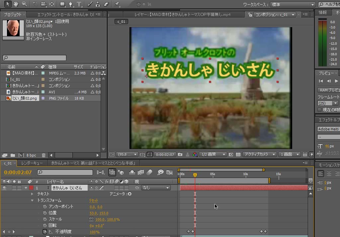Click the c_01 breadcrumb button in viewer
The image size is (340, 237).
point(121,22)
